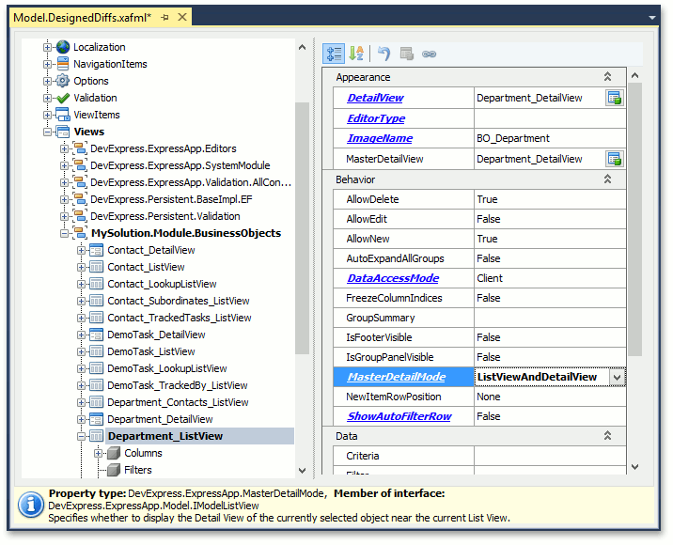The width and height of the screenshot is (673, 545).
Task: Click the MySolution.Module.BusinessObjects namespace icon
Action: click(x=79, y=233)
